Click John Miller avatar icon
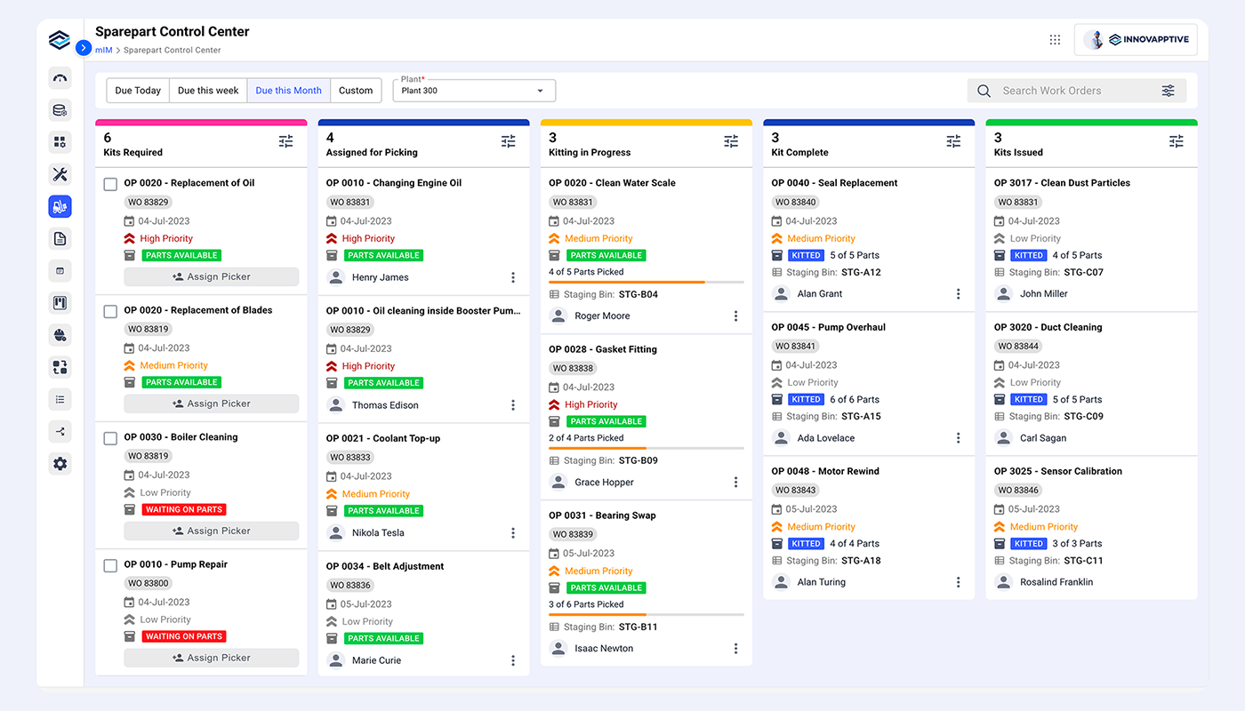Screen dimensions: 1245x711 (1003, 294)
